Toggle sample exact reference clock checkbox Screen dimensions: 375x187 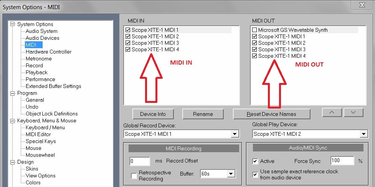[x=255, y=175]
